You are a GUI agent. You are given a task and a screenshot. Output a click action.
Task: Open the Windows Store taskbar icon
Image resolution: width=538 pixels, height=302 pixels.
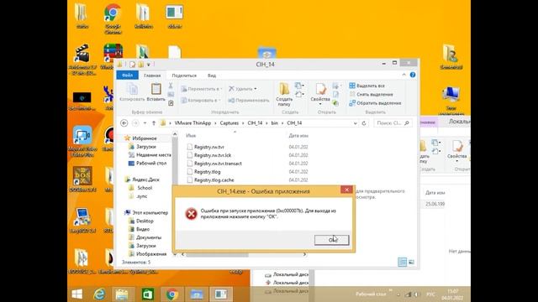(x=148, y=294)
